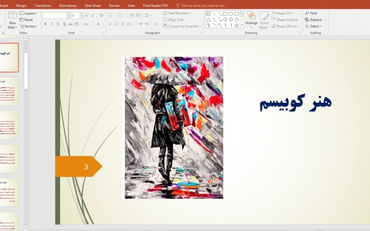370x231 pixels.
Task: Switch to the Transitions tab
Action: coord(43,5)
